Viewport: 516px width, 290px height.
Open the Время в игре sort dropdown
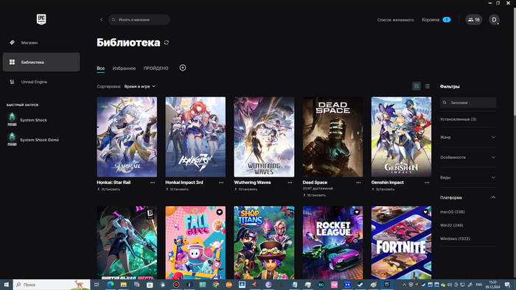pos(140,86)
